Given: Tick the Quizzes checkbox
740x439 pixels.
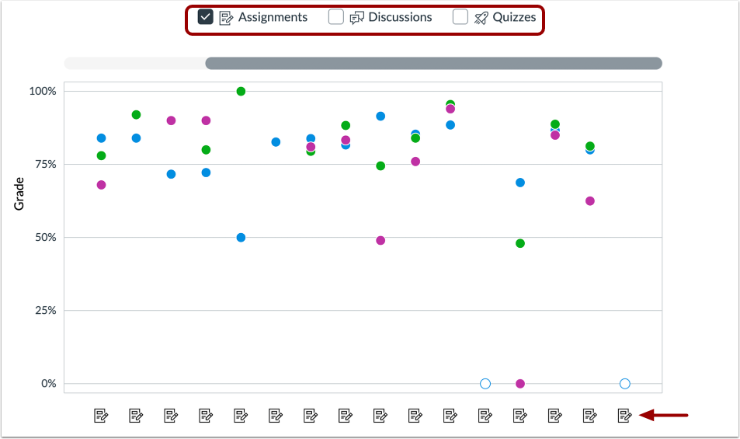Looking at the screenshot, I should [460, 17].
